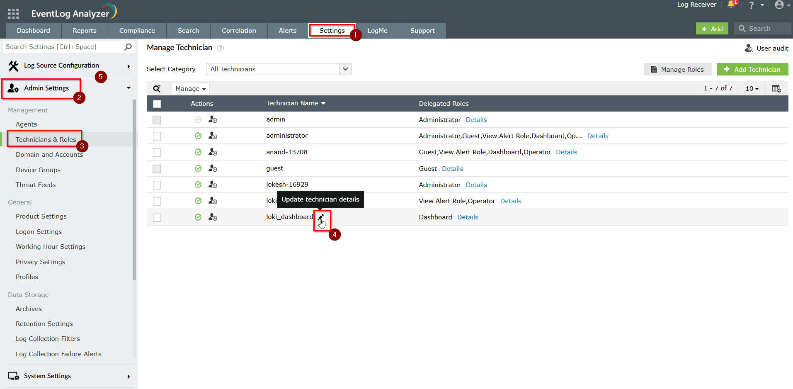Click the status icon for guest
Screen dimensions: 793x389
coord(198,168)
